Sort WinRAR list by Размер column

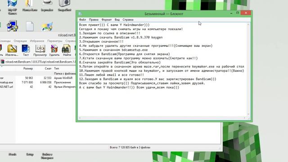click(x=28, y=68)
